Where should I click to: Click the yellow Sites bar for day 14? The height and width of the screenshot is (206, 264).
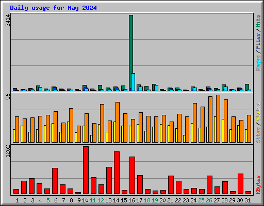[114, 132]
